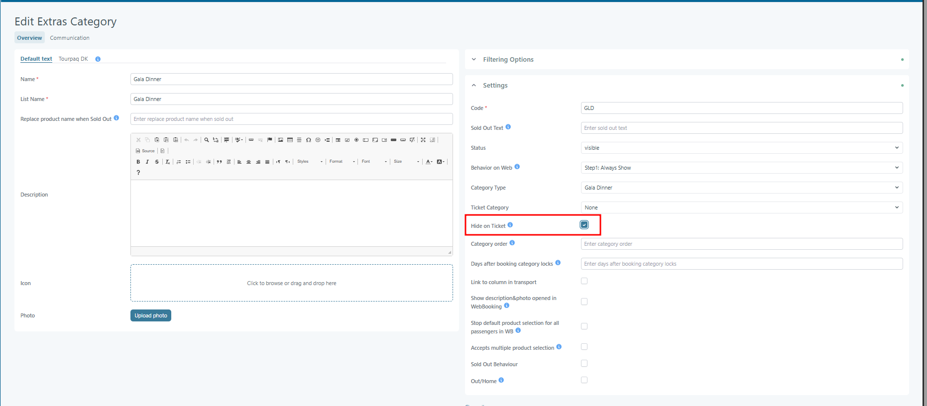Screen dimensions: 927x406
Task: Insert a table in the description editor
Action: pos(290,140)
